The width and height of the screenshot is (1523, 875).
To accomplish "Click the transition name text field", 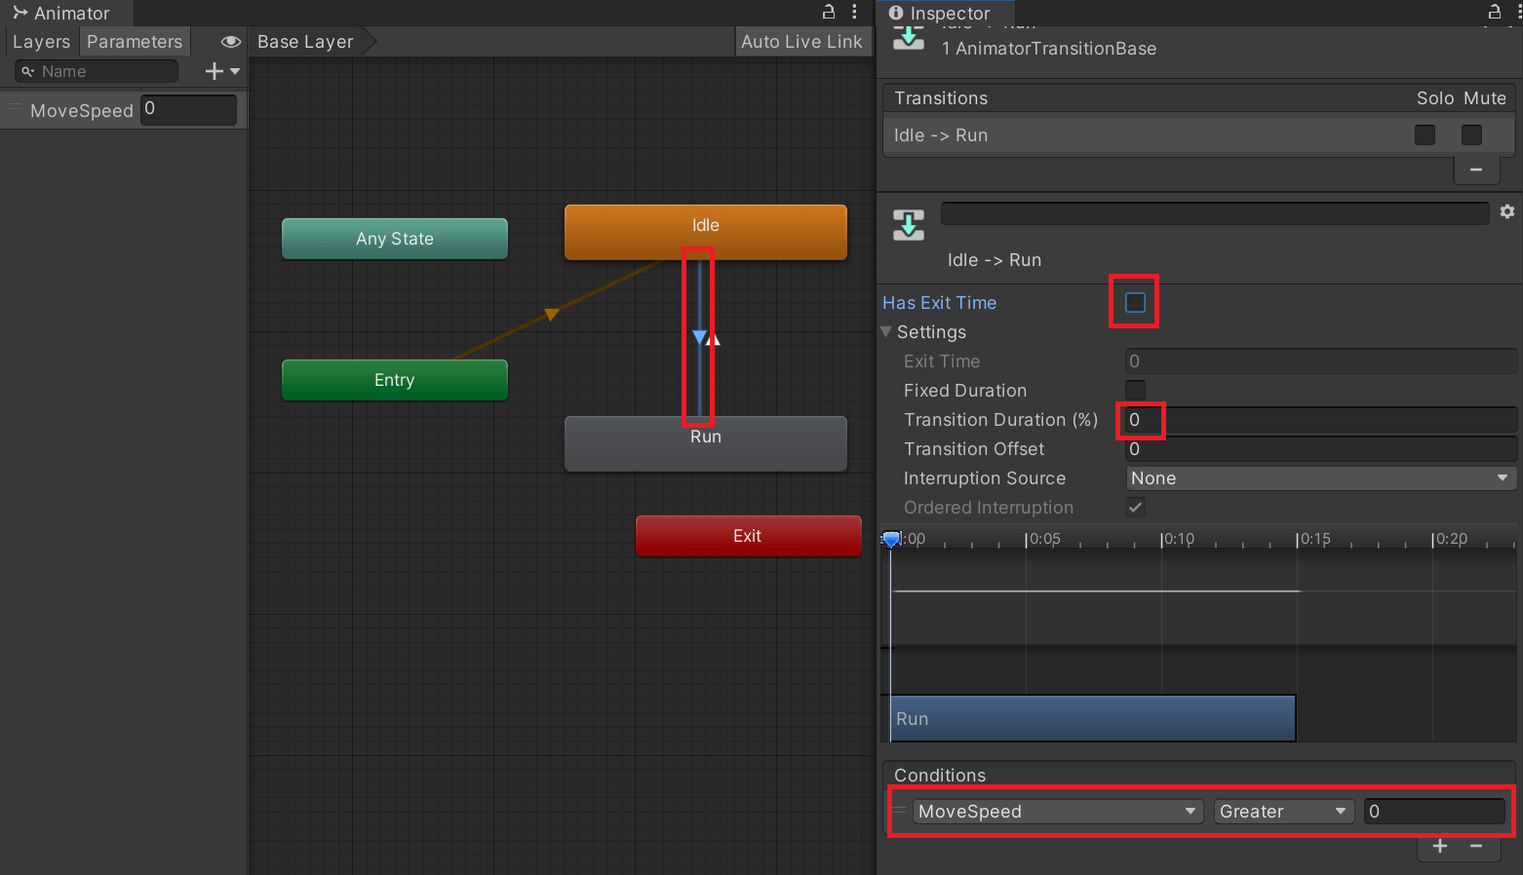I will [1215, 213].
